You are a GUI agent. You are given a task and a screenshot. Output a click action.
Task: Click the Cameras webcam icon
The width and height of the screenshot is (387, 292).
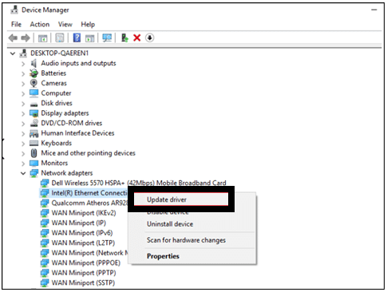tap(34, 83)
